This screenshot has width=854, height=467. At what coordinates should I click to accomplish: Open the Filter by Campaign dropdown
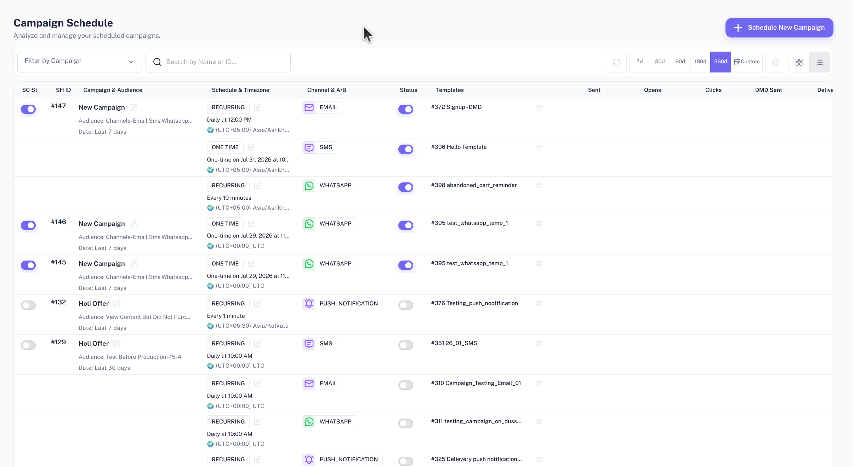[79, 62]
